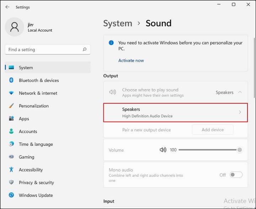
Task: Click the Activate now link
Action: point(131,60)
